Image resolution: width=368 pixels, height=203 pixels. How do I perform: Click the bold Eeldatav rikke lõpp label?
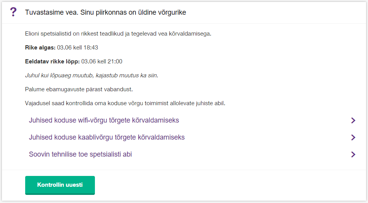(x=52, y=61)
